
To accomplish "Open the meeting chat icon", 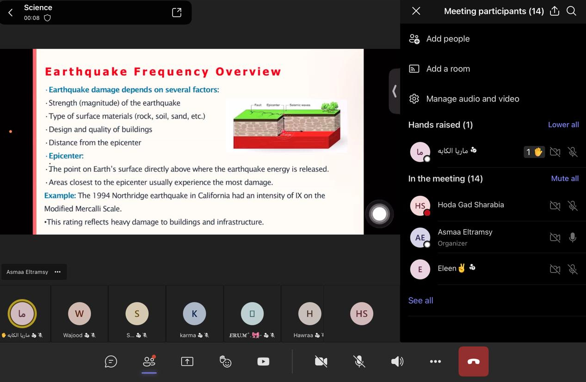I will (111, 362).
